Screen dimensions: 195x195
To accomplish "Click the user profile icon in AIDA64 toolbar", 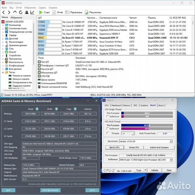I will (26, 12).
